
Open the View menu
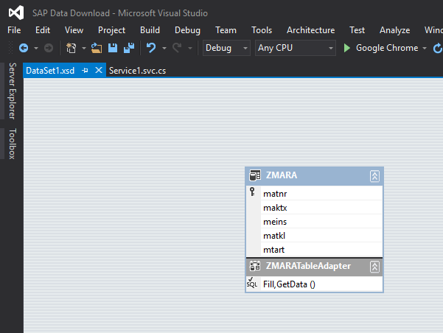tap(74, 30)
